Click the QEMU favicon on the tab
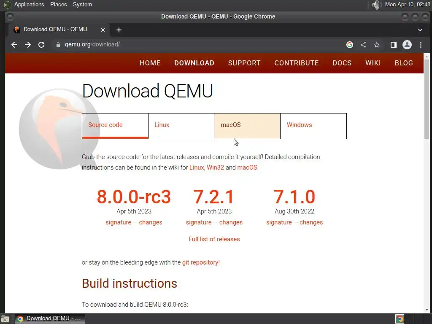432x324 pixels. point(17,30)
